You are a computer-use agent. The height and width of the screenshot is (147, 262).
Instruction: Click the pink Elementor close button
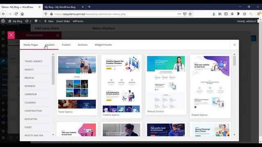pyautogui.click(x=11, y=35)
